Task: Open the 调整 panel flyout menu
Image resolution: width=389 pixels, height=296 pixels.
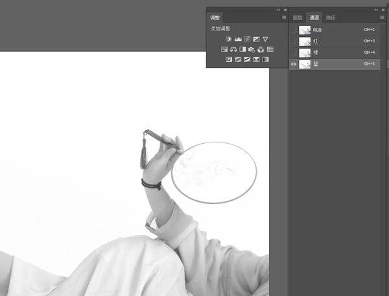Action: pos(284,17)
